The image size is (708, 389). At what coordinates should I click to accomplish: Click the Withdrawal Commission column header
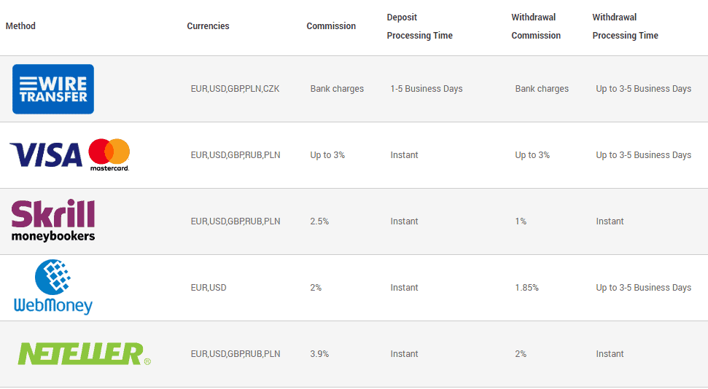point(536,26)
